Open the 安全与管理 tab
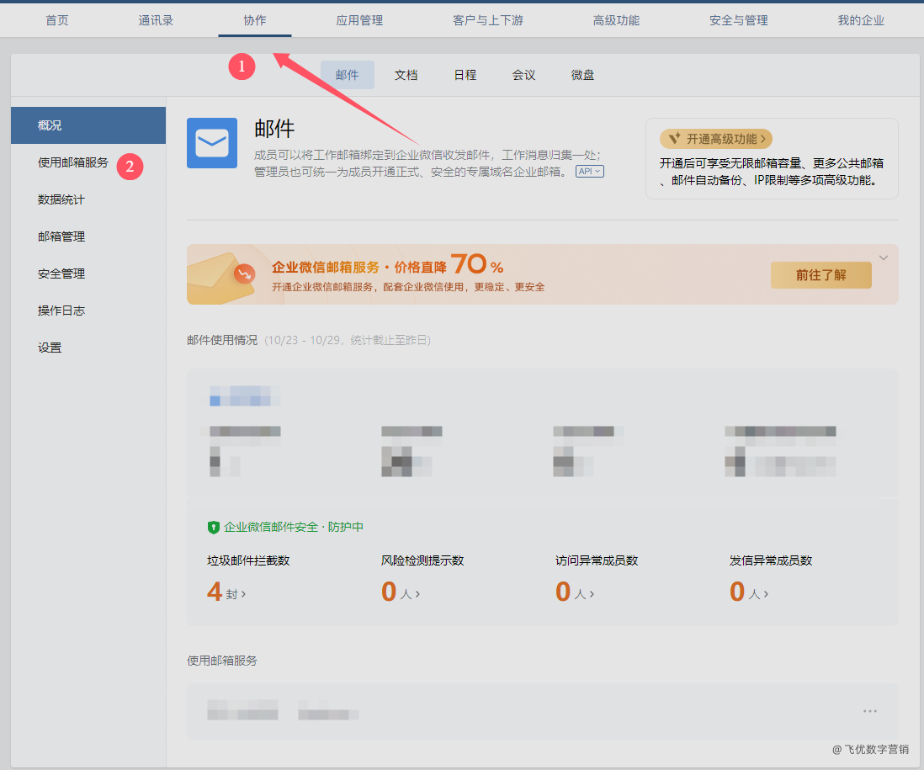Image resolution: width=924 pixels, height=770 pixels. pos(738,20)
